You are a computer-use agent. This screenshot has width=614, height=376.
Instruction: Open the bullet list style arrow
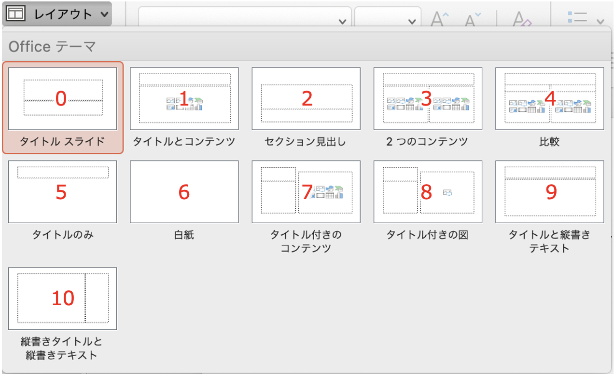pos(600,21)
